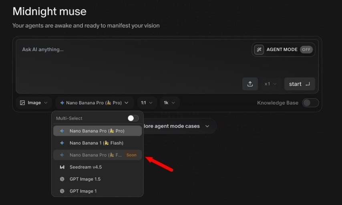
Task: Click the Seedream bars icon
Action: [x=62, y=167]
